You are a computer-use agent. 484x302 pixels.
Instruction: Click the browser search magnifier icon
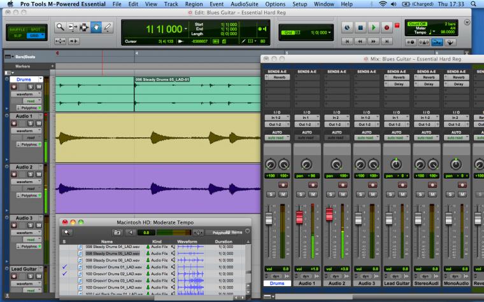click(x=67, y=232)
